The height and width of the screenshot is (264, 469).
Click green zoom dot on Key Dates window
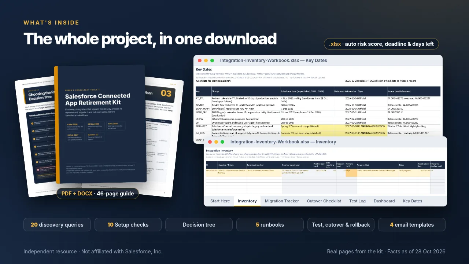pyautogui.click(x=212, y=60)
